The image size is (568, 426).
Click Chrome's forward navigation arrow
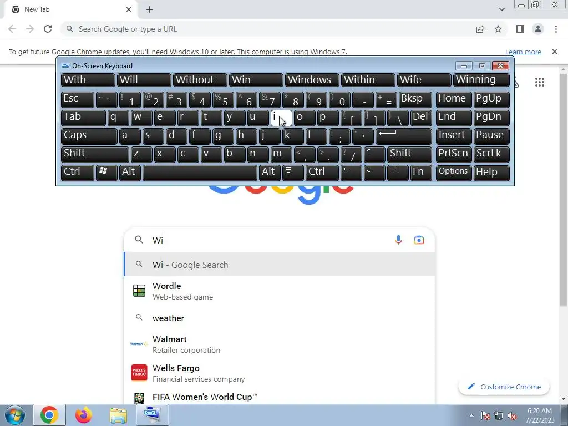coord(30,29)
